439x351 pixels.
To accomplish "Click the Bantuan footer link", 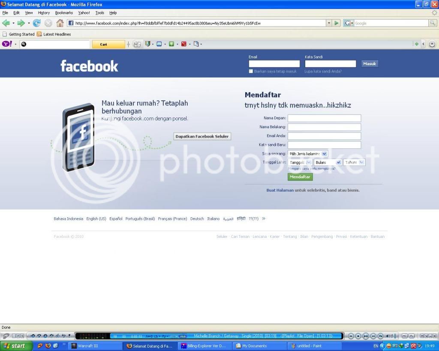I will click(377, 237).
